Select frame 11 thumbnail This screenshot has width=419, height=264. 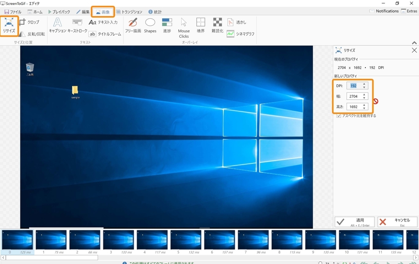[x=388, y=240]
